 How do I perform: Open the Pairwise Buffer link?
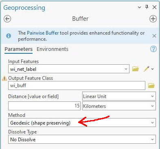(43, 33)
